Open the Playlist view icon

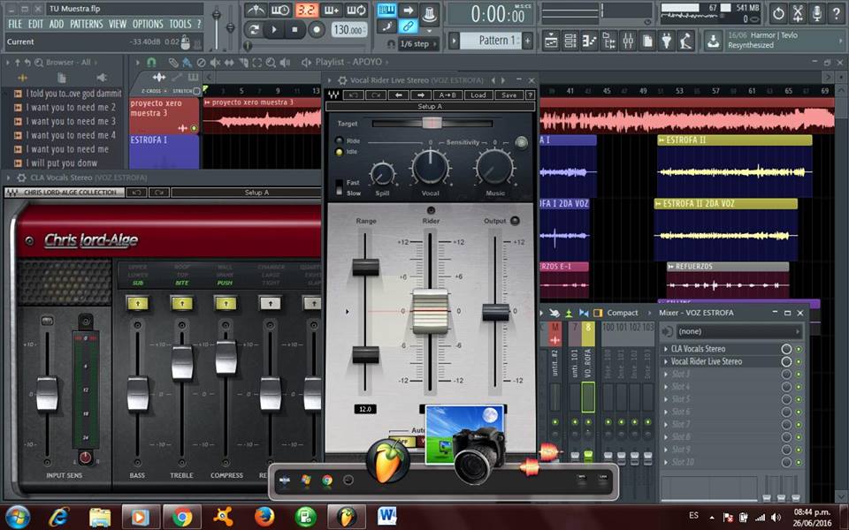coord(551,42)
